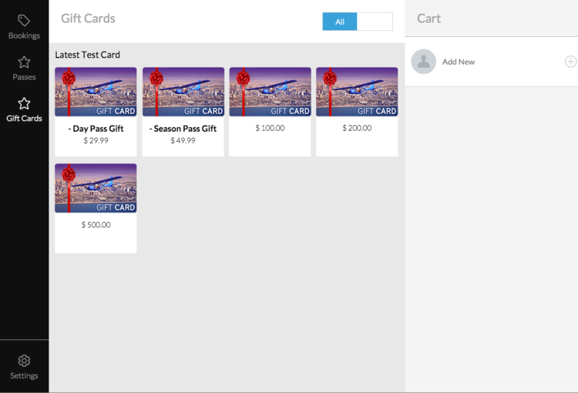Open Bookings via the tag icon

point(24,20)
